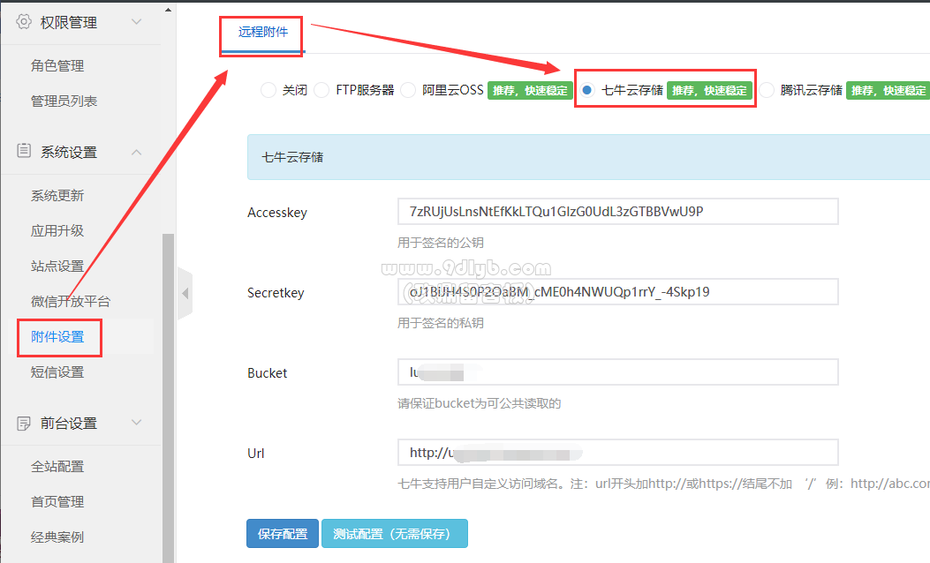Select the FTP服务器 radio option
The image size is (930, 563).
click(321, 90)
